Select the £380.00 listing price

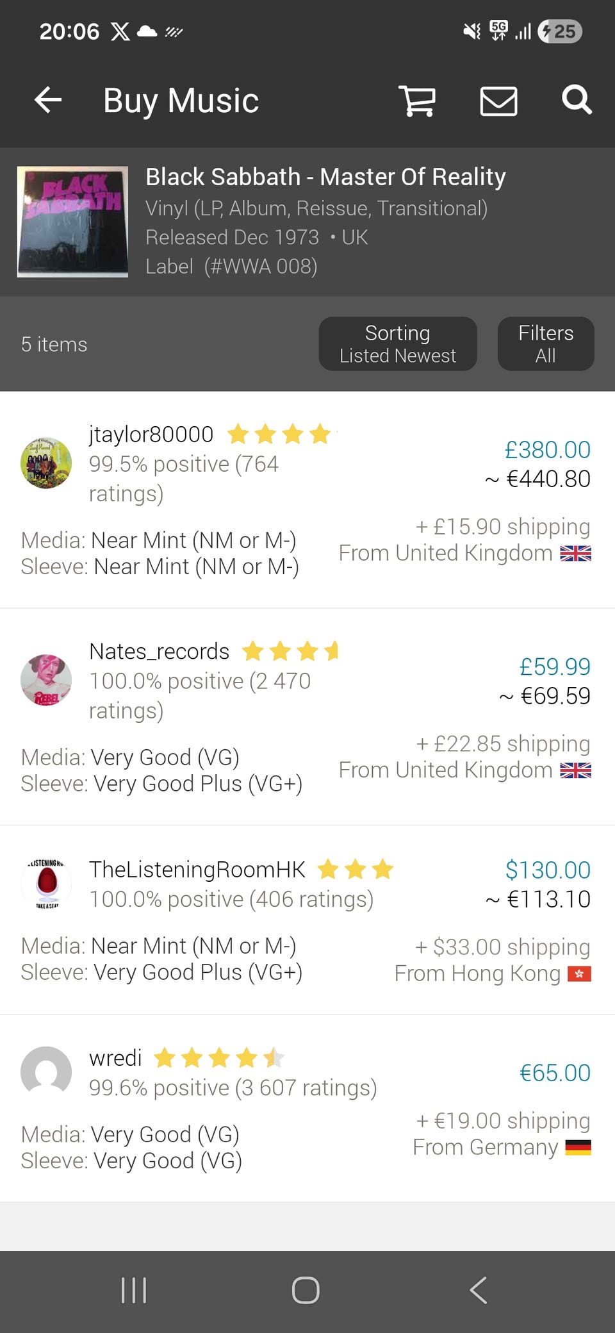click(548, 450)
